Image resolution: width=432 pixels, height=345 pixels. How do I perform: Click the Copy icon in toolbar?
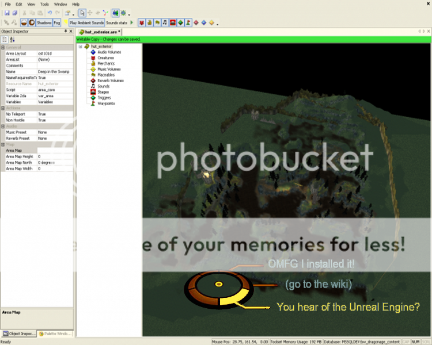tap(32, 13)
